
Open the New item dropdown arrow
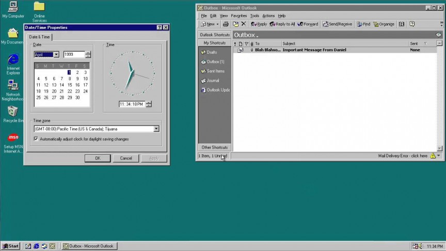pos(218,24)
